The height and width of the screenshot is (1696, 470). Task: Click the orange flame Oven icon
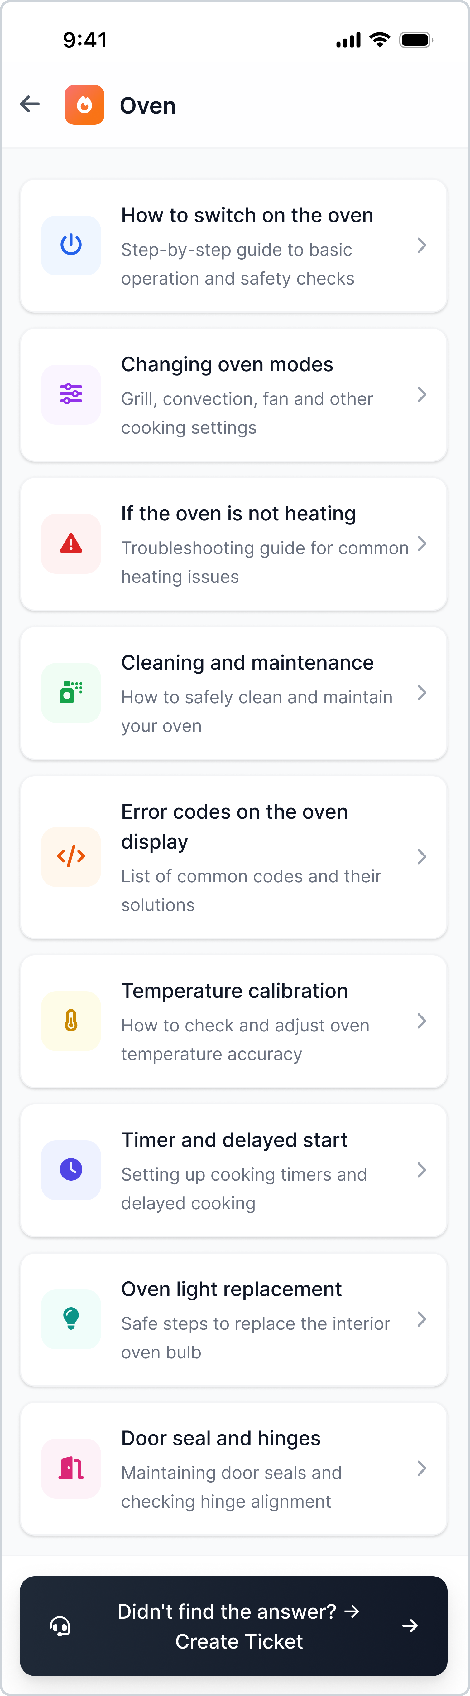coord(84,105)
